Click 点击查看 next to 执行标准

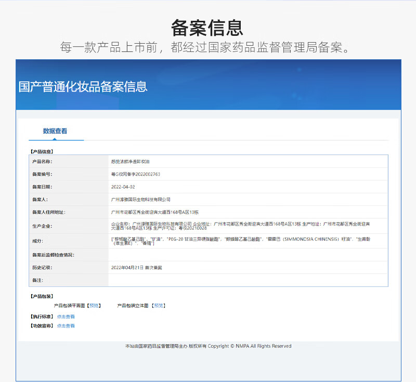pyautogui.click(x=66, y=317)
